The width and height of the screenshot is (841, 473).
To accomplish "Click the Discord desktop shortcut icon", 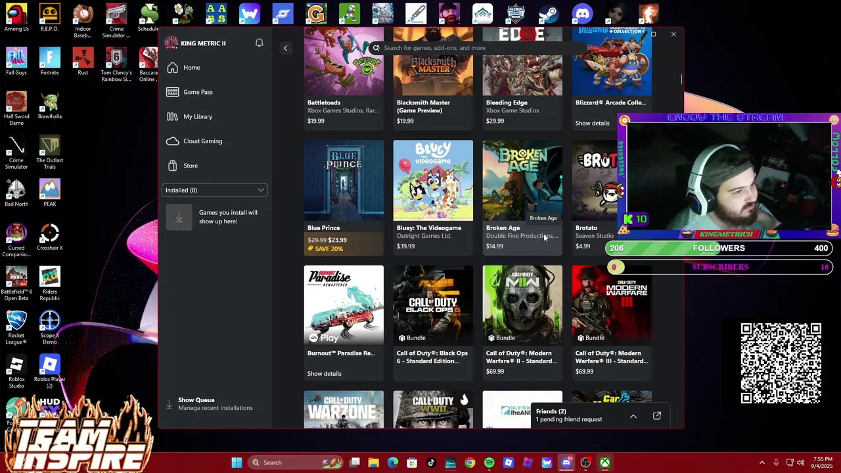I will [x=582, y=14].
